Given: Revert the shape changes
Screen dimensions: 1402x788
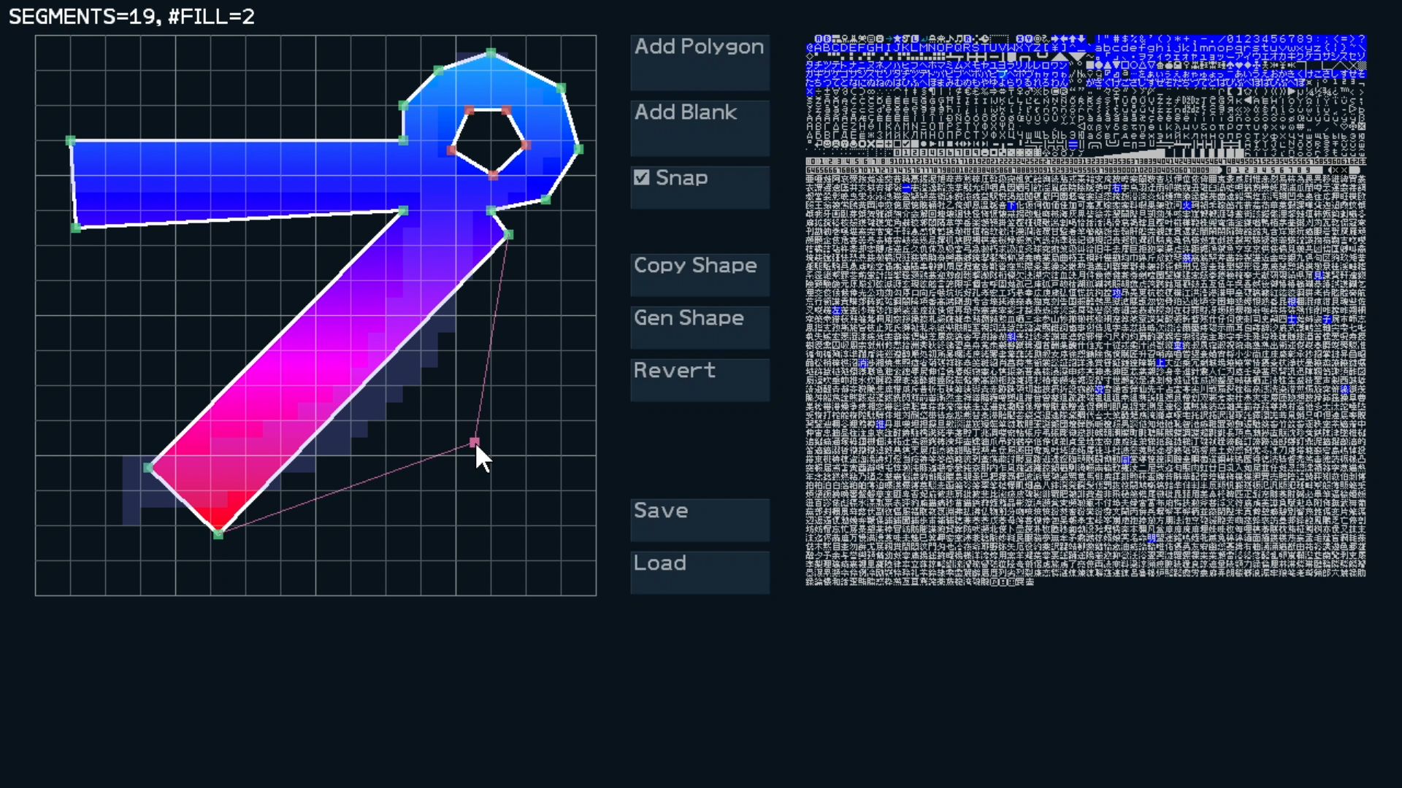Looking at the screenshot, I should [700, 380].
